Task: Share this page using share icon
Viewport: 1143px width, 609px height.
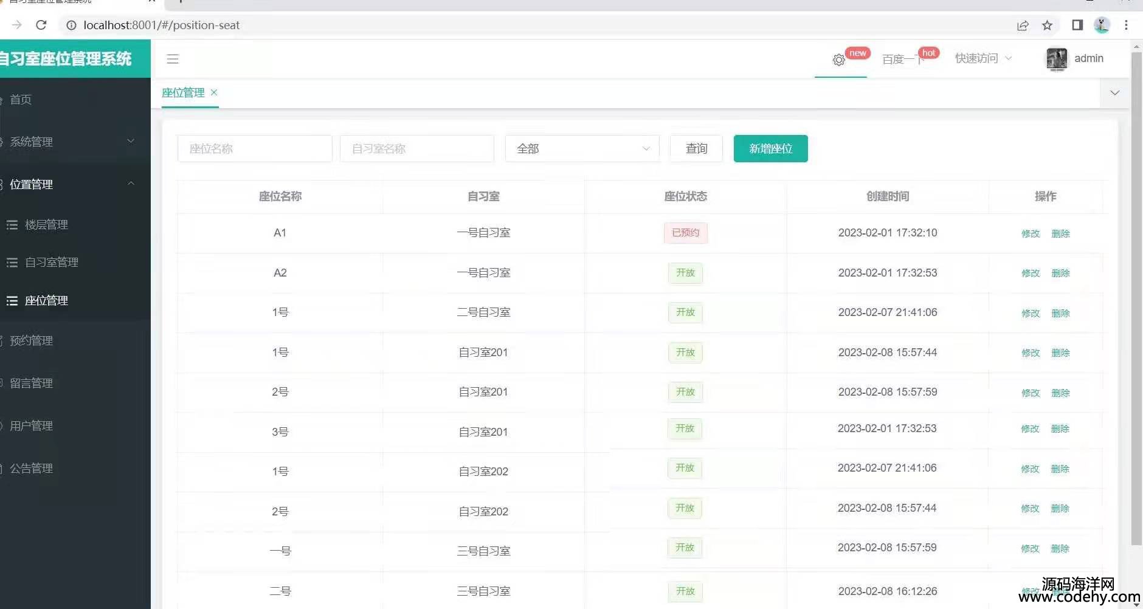Action: 1023,25
